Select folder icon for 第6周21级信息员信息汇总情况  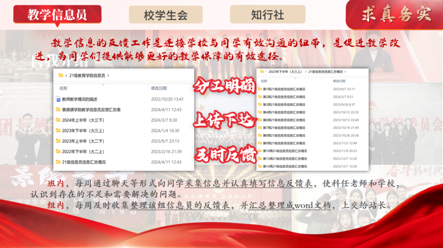(259, 120)
